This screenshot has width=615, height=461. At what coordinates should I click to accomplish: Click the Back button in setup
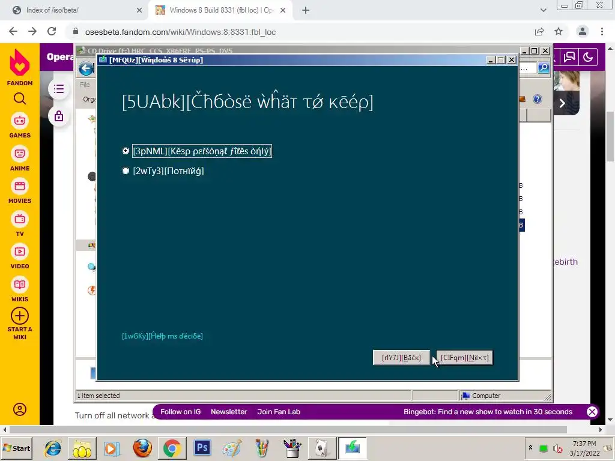pos(401,358)
